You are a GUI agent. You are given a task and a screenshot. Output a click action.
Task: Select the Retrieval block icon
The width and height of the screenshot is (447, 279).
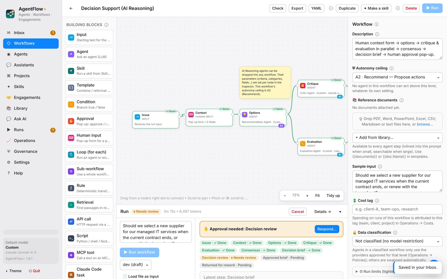[71, 205]
